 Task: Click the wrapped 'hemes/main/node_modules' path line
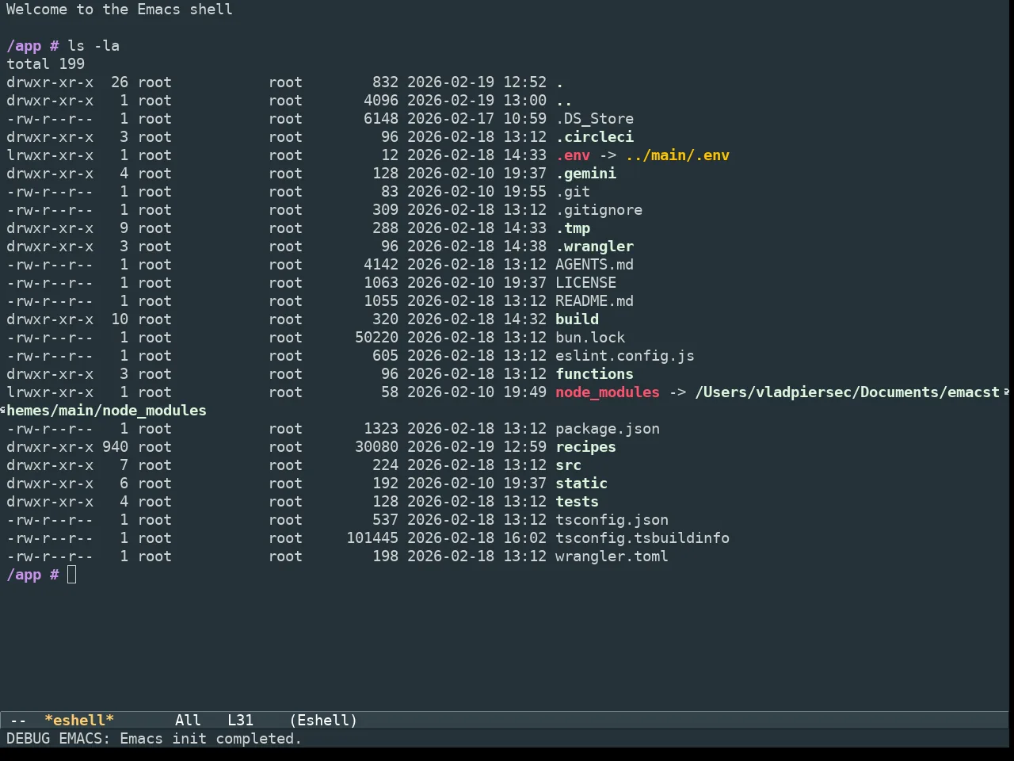106,411
